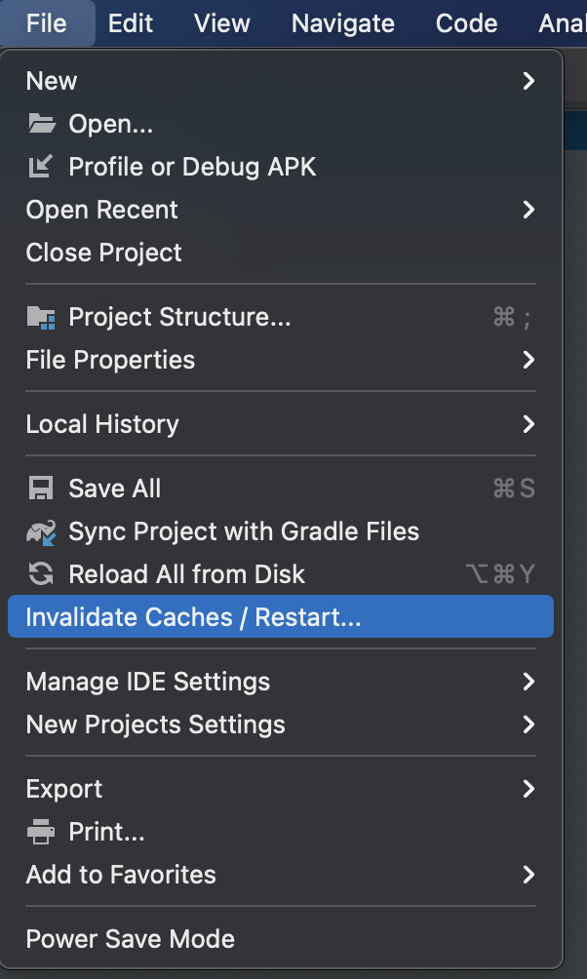This screenshot has height=979, width=587.
Task: Expand the Open Recent submenu arrow
Action: click(528, 210)
